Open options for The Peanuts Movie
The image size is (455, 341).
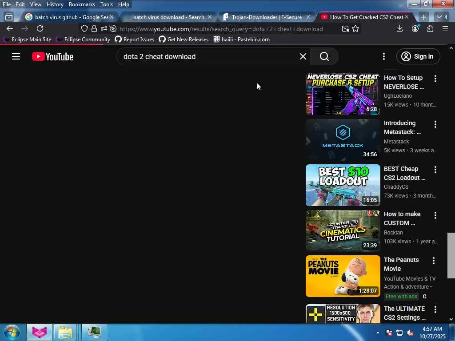click(x=433, y=261)
